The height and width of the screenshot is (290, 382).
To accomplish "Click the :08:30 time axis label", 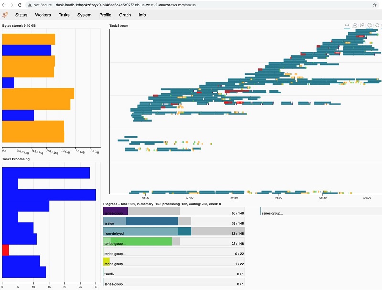I will click(x=323, y=198).
